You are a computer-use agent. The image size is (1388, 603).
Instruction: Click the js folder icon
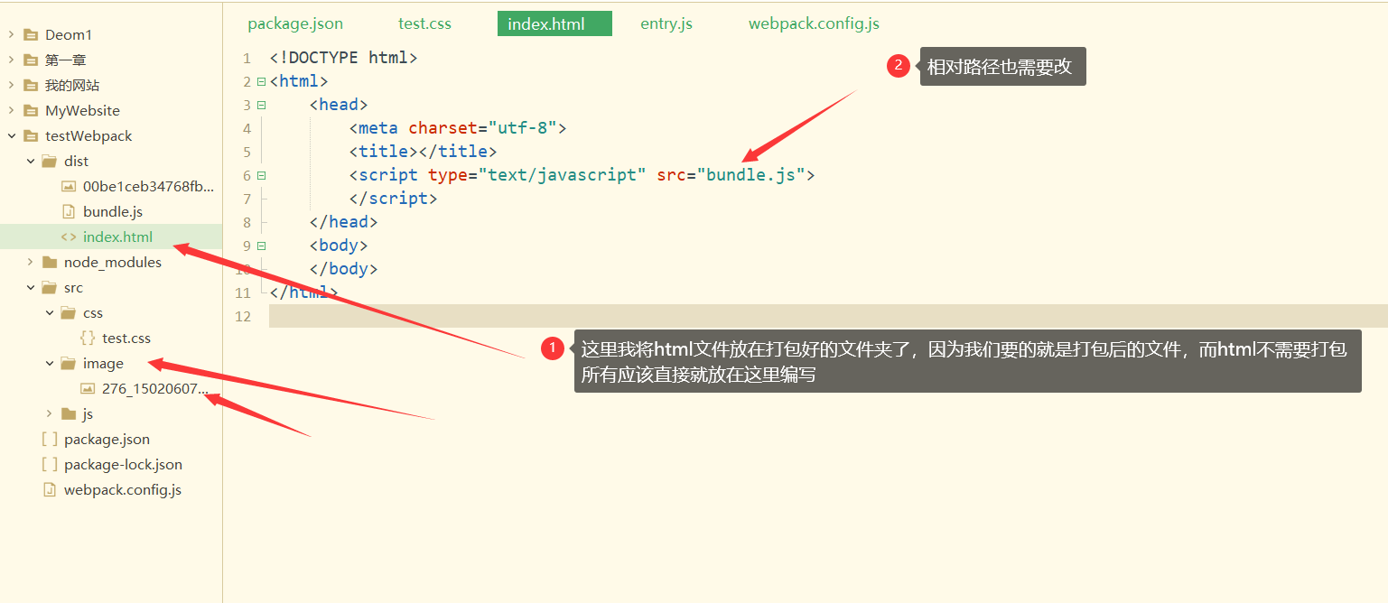coord(69,413)
